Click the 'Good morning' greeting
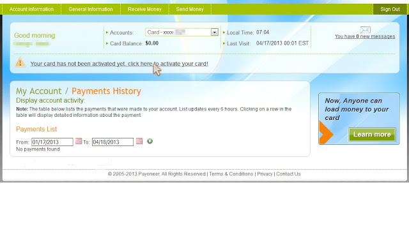Viewport: 409px width, 245px height. (x=35, y=35)
